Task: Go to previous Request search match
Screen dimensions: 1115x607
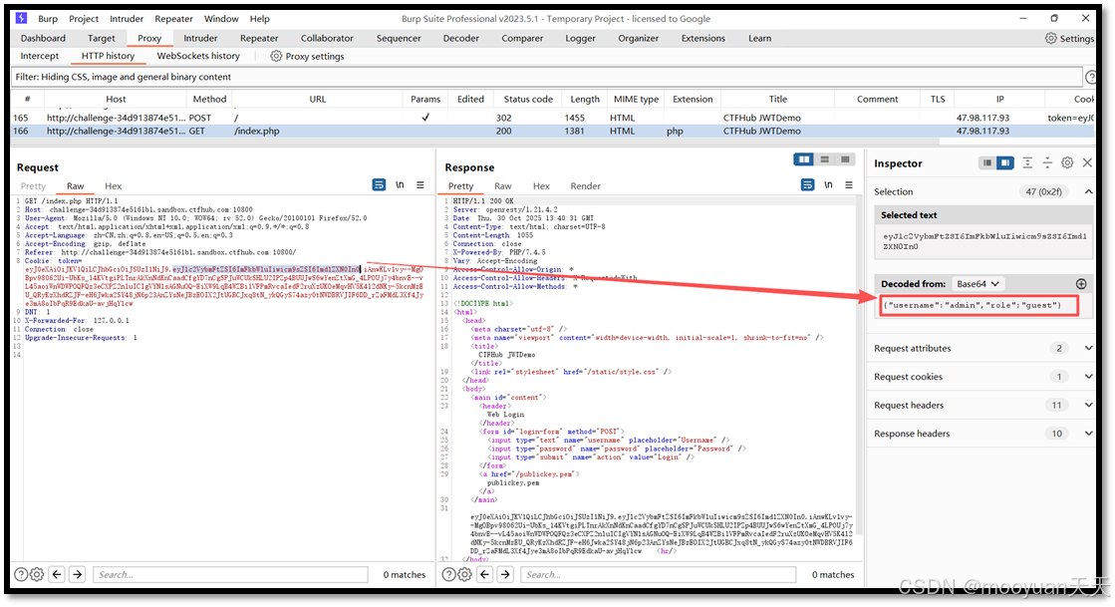Action: tap(58, 574)
